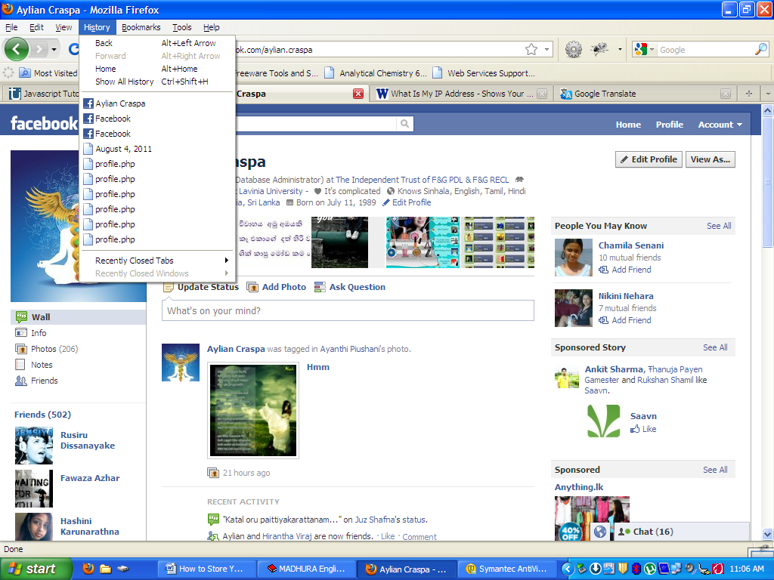
Task: Open the back/forward history dropdown arrow
Action: point(54,49)
